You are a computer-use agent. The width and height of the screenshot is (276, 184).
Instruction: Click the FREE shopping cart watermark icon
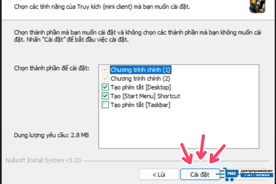click(x=230, y=174)
